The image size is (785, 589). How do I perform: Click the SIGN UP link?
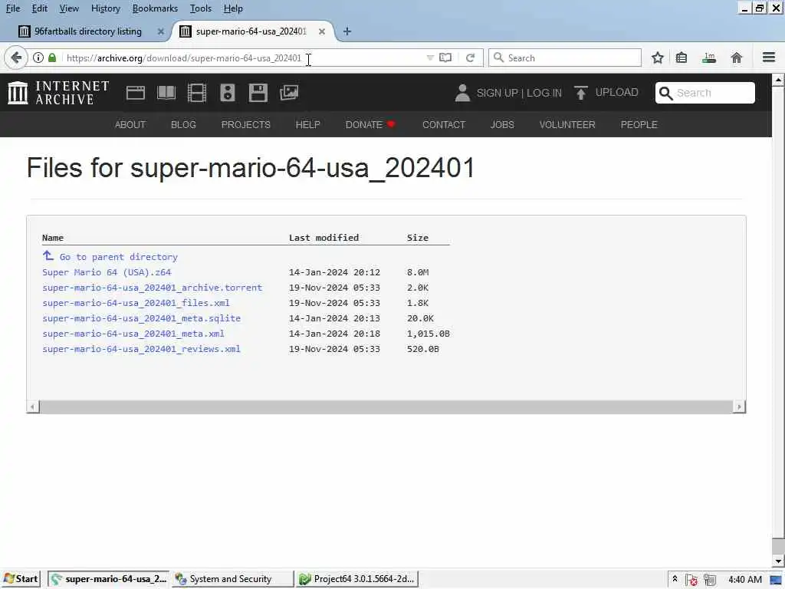(x=497, y=93)
